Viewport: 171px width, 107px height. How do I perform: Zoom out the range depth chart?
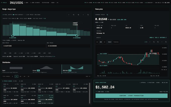click(x=74, y=15)
